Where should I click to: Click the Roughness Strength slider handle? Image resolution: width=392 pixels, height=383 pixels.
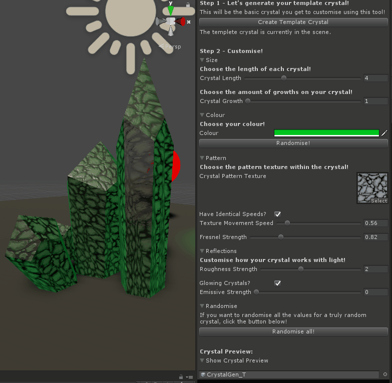click(x=301, y=269)
